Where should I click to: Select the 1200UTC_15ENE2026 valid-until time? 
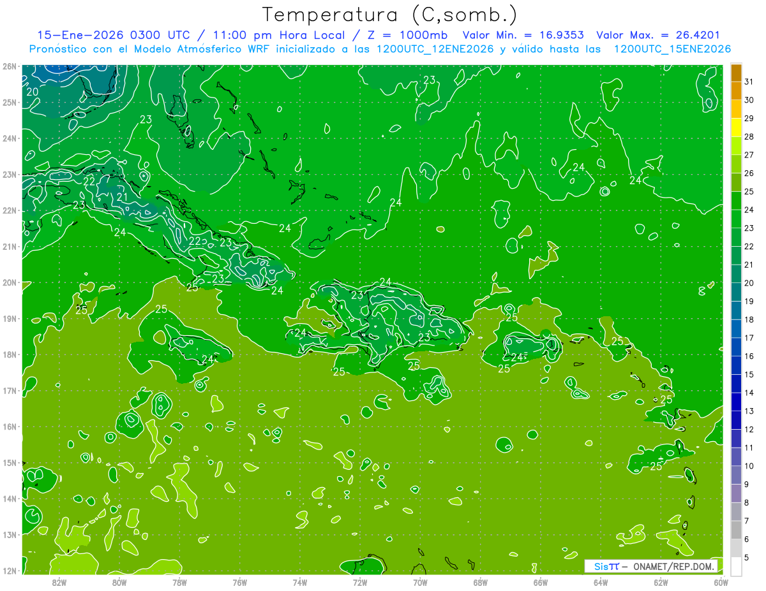tap(672, 49)
